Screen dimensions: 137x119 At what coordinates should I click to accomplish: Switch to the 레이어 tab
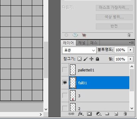click(68, 43)
